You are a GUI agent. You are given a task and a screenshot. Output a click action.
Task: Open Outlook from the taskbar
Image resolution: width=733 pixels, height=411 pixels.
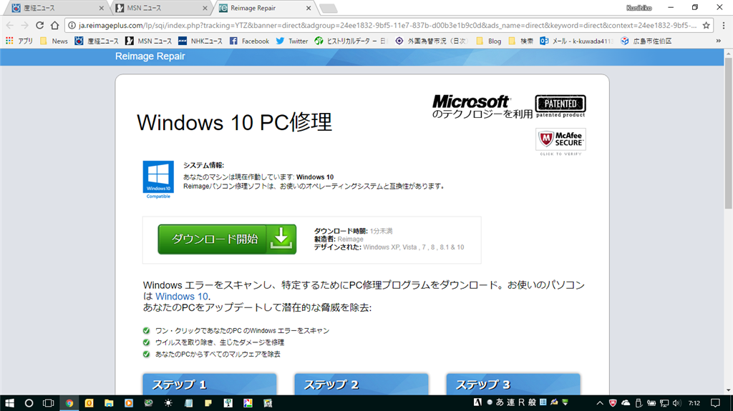[89, 403]
